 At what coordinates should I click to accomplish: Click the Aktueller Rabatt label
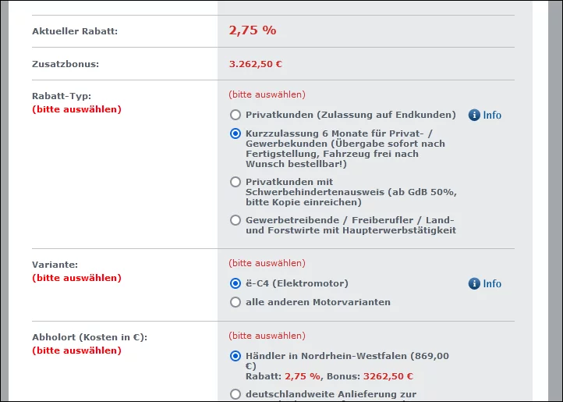coord(75,31)
